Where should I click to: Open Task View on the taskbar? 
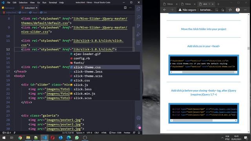point(11,137)
